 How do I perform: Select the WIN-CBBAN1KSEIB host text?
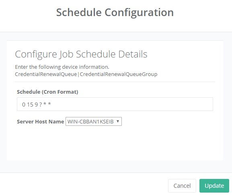(90, 121)
